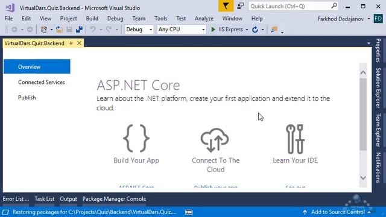
Task: Open the Analyze menu
Action: click(x=204, y=19)
